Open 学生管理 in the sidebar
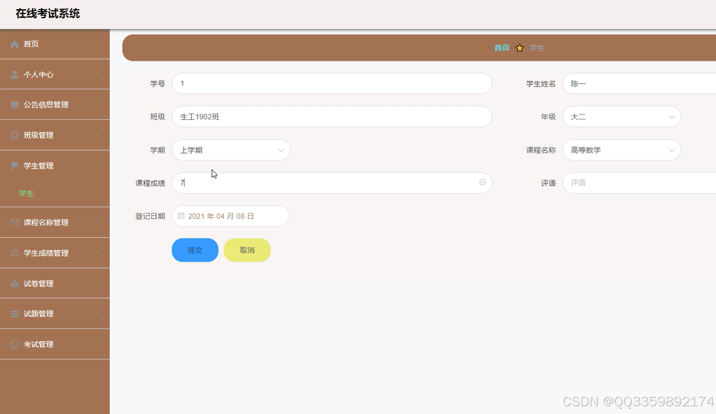 pyautogui.click(x=55, y=166)
